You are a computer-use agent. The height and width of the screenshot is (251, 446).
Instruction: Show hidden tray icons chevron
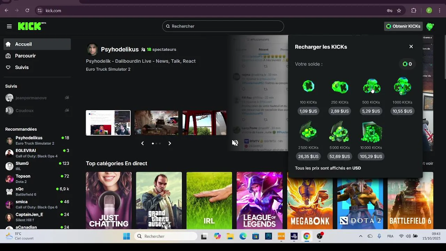click(361, 236)
